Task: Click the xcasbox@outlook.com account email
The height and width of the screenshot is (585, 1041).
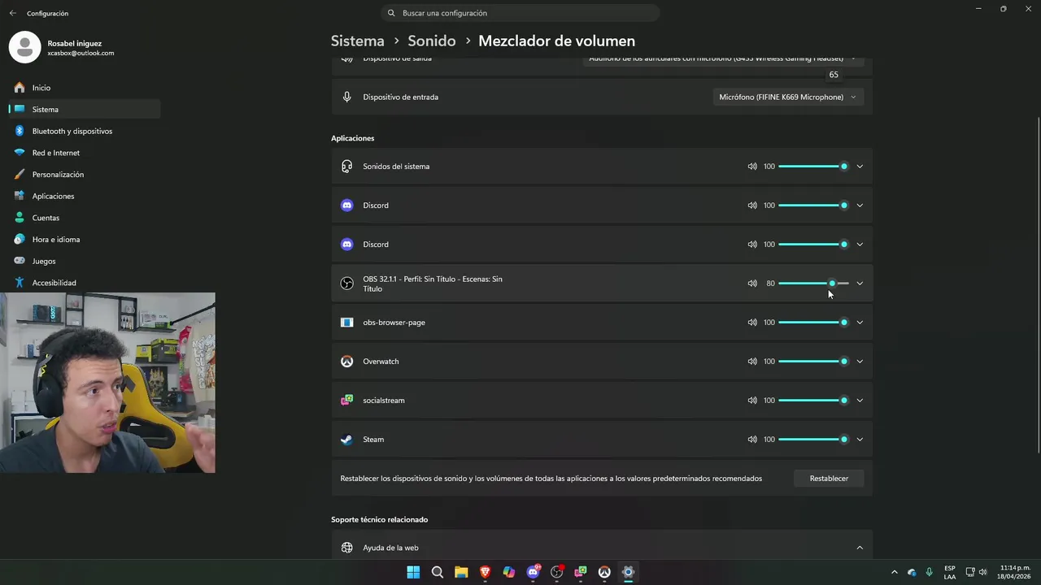Action: [81, 53]
